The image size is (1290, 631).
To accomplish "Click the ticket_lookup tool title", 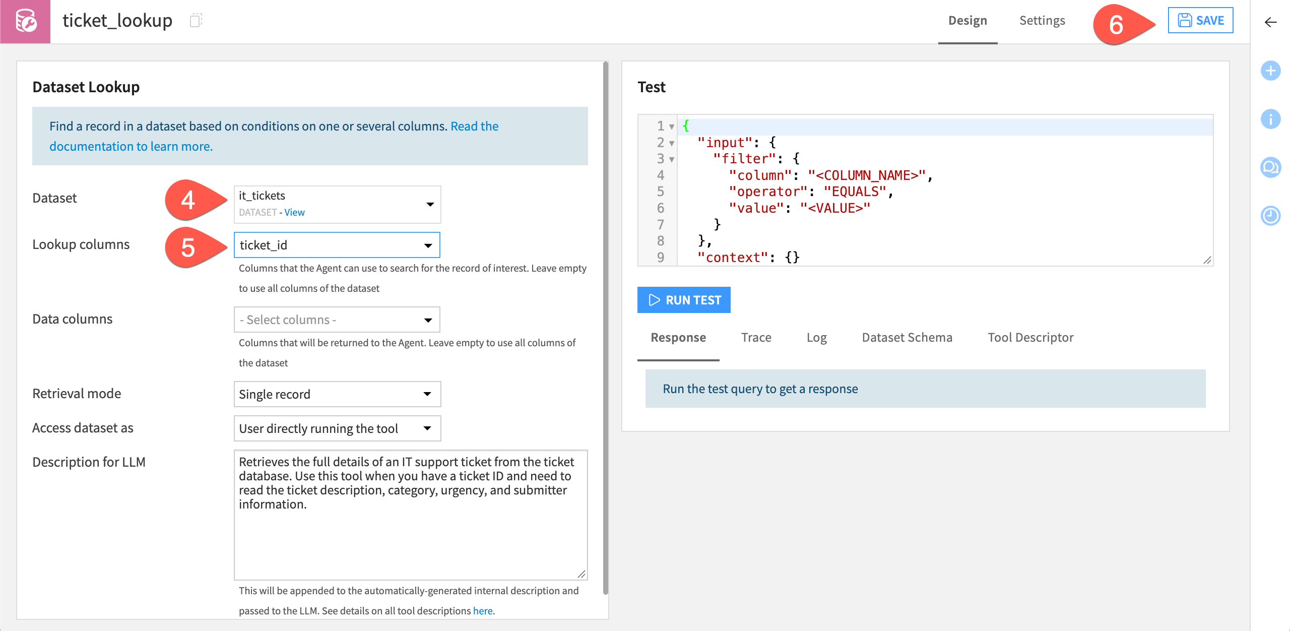I will click(x=117, y=21).
